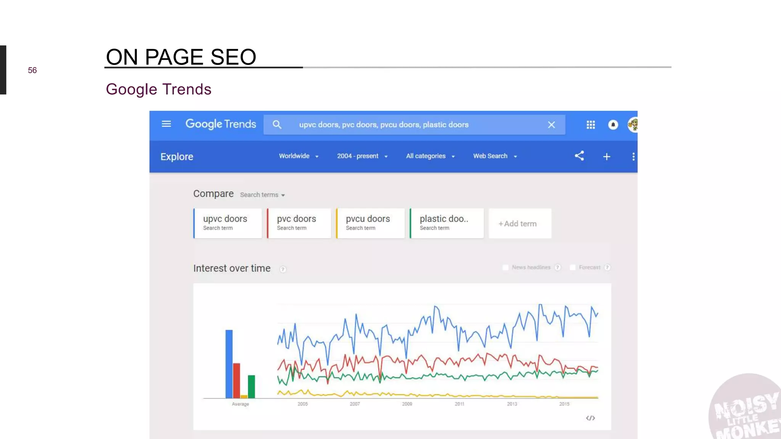This screenshot has width=781, height=439.
Task: Click the 2005 label on the chart axis
Action: pyautogui.click(x=303, y=404)
